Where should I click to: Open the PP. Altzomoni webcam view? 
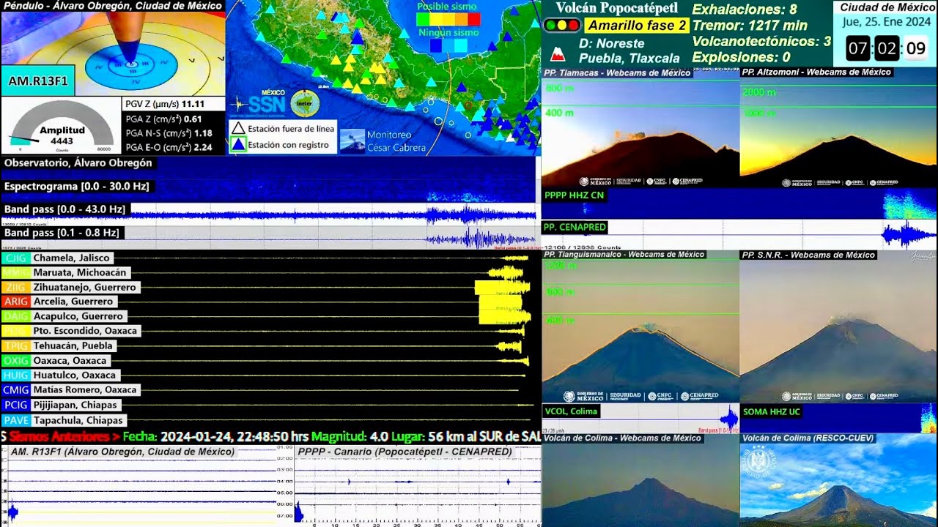(x=838, y=127)
